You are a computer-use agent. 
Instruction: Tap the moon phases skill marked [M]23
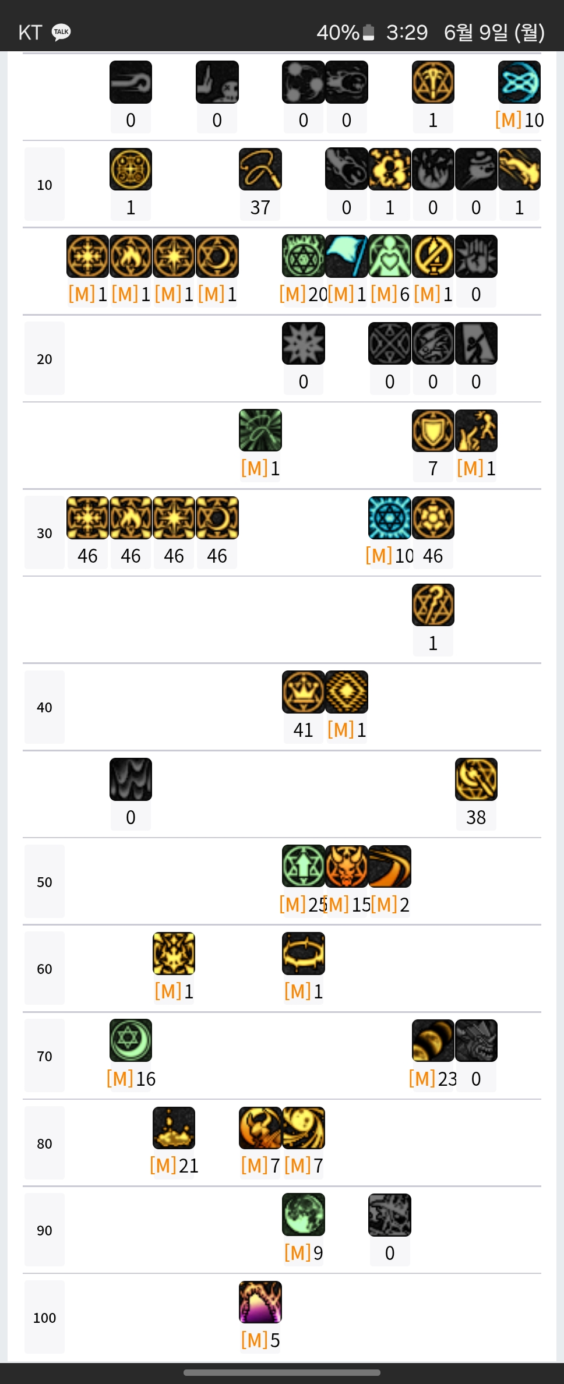(433, 1040)
